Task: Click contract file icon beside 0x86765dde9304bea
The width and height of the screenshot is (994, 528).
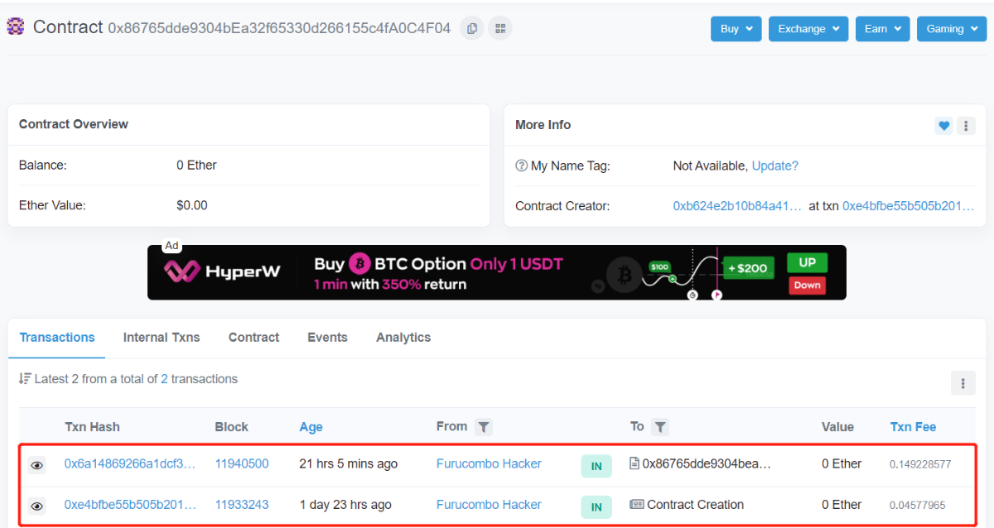Action: (x=635, y=463)
